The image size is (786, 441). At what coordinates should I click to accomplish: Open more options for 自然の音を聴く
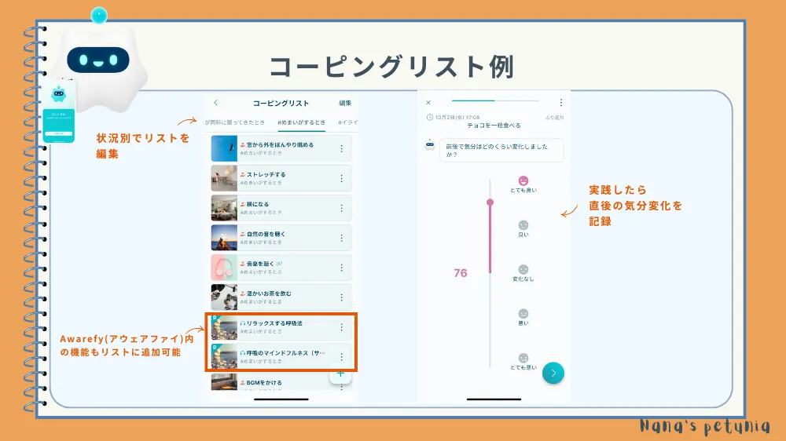click(341, 238)
